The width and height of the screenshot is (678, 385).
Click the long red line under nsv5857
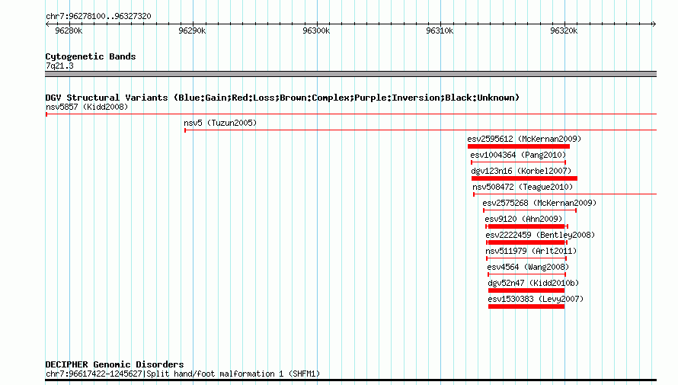pyautogui.click(x=351, y=114)
